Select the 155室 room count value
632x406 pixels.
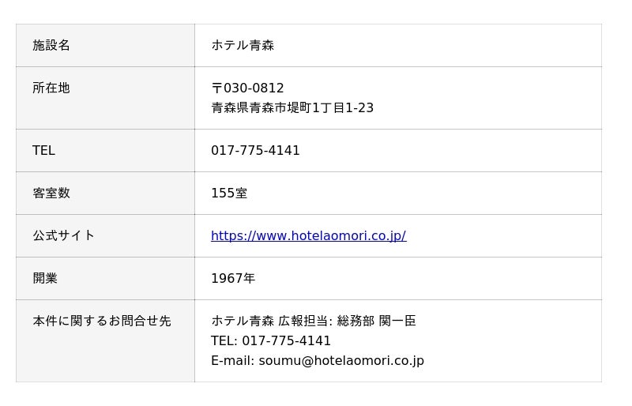(229, 193)
